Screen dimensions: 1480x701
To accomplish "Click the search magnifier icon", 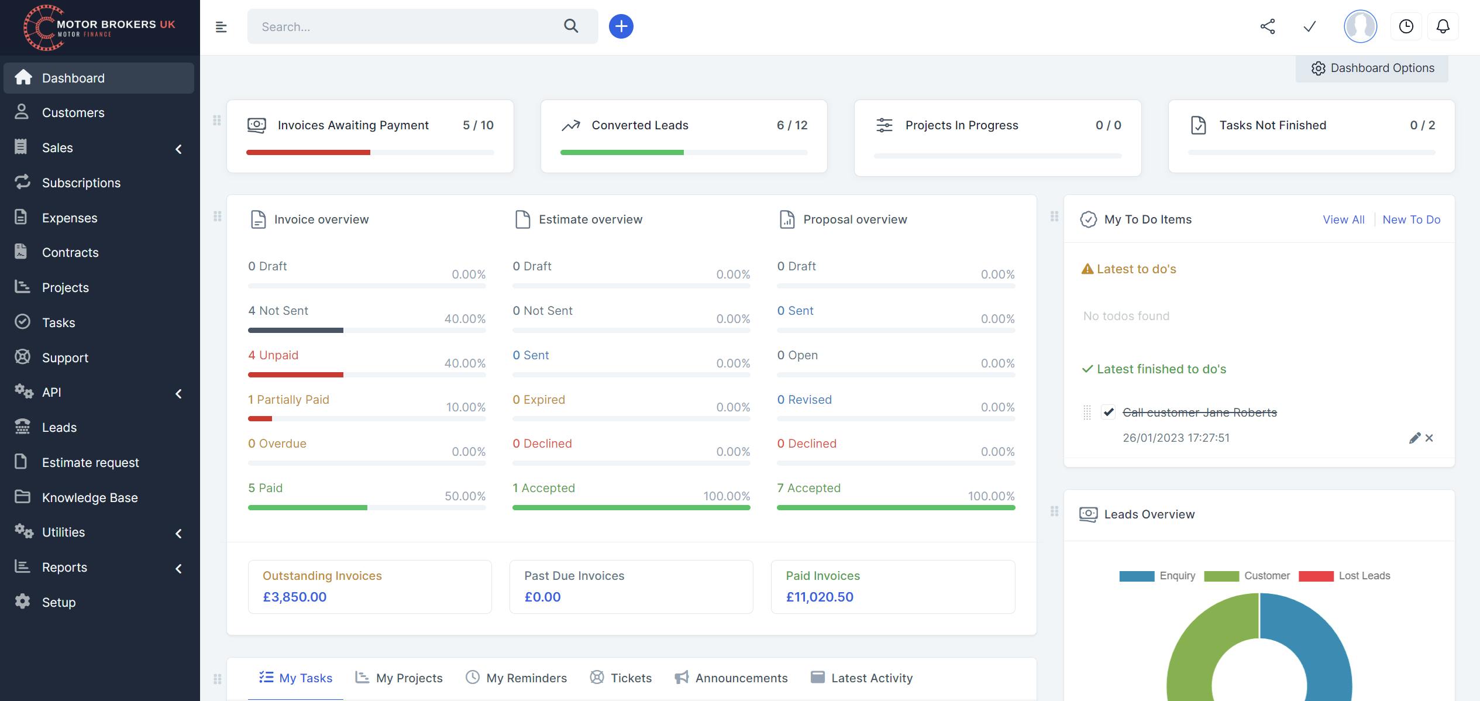I will 571,26.
